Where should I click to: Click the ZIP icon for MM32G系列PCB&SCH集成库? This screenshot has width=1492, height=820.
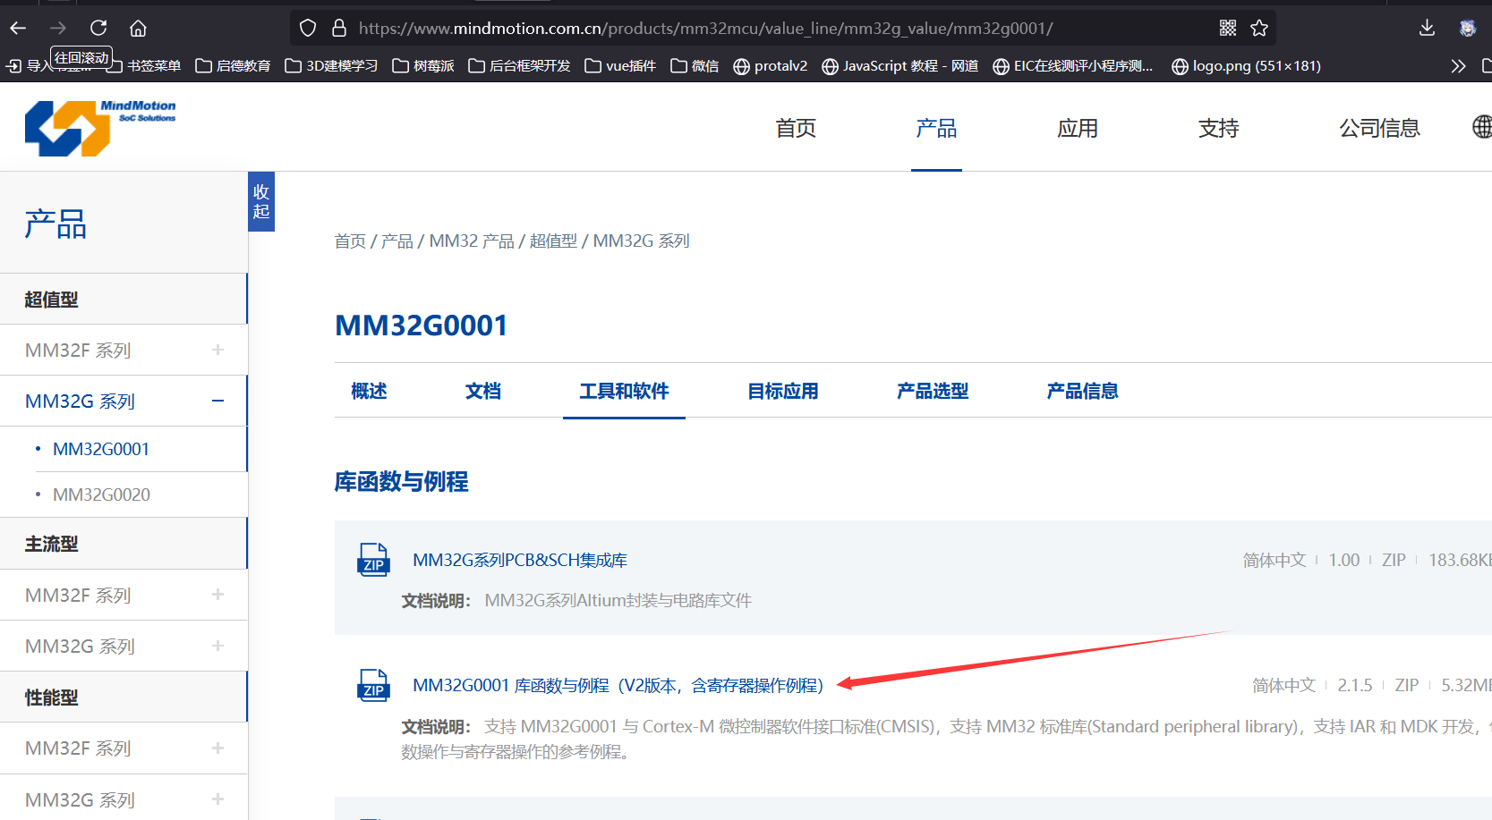[373, 561]
